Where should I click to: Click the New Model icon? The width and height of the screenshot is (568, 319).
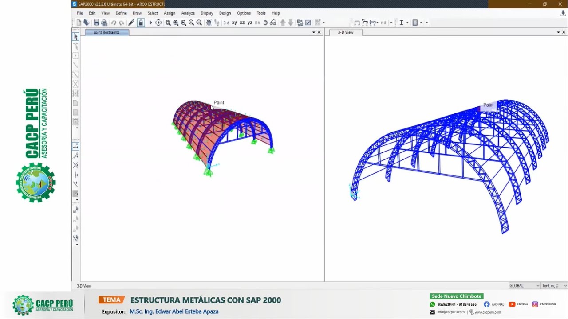pos(79,23)
